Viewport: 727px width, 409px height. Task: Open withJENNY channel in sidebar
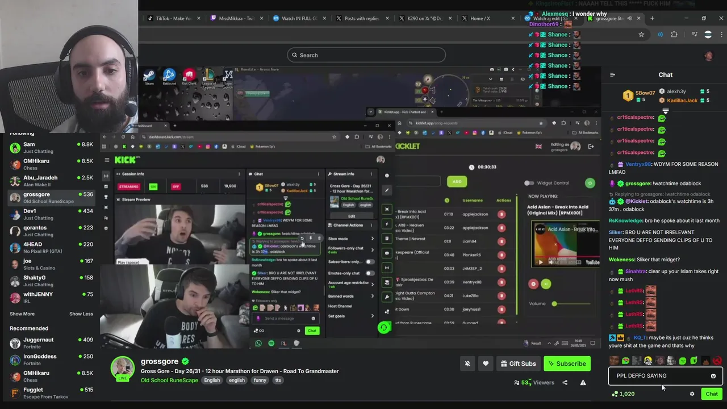point(51,297)
